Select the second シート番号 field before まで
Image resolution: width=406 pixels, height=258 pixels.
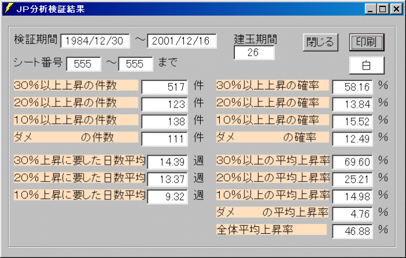point(135,64)
